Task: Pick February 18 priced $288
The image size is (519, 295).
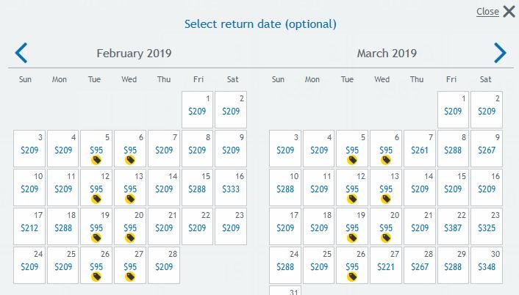Action: [63, 226]
